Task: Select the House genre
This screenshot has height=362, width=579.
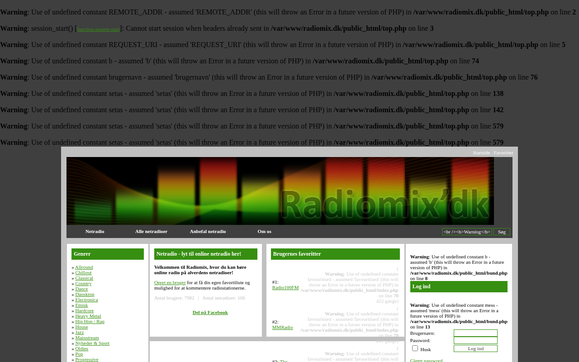Action: (x=81, y=327)
